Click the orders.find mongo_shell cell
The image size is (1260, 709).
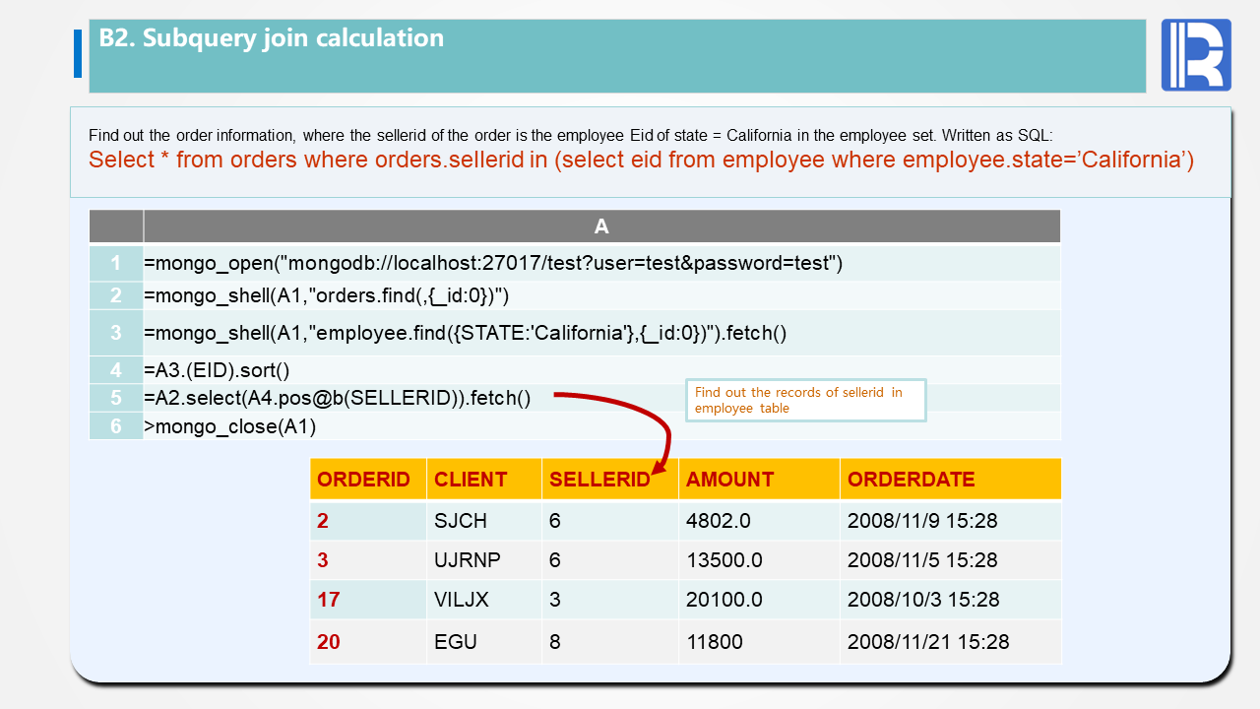coord(326,295)
